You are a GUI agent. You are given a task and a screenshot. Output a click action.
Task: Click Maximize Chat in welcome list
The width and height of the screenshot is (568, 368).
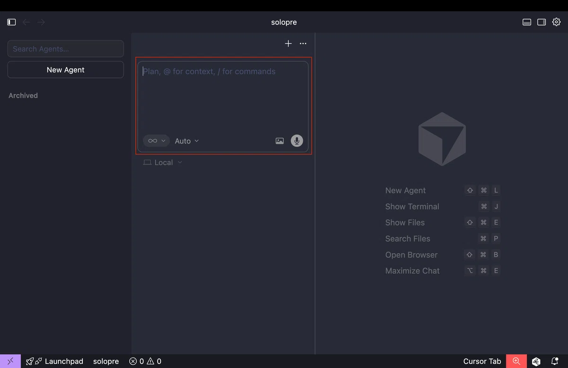[412, 271]
